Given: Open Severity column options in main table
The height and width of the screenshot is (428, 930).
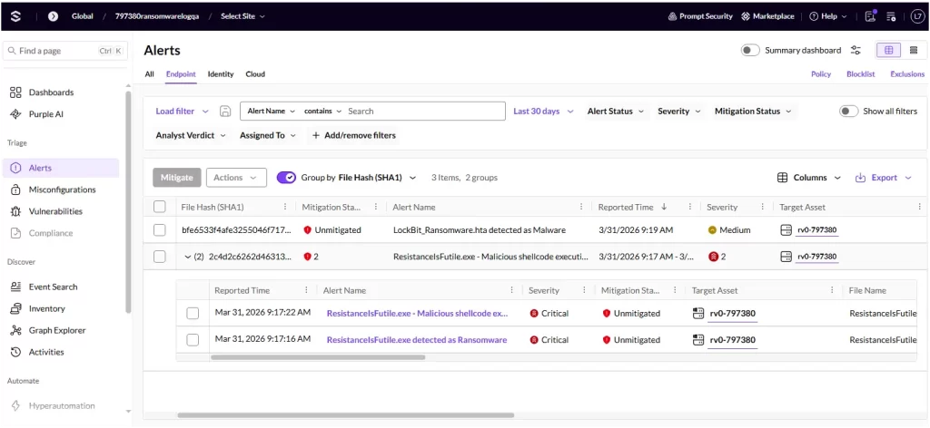Looking at the screenshot, I should coord(763,207).
